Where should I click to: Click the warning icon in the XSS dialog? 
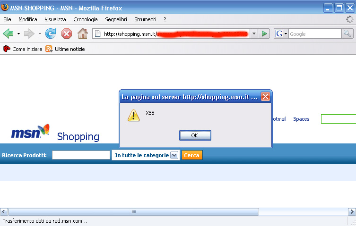(133, 116)
